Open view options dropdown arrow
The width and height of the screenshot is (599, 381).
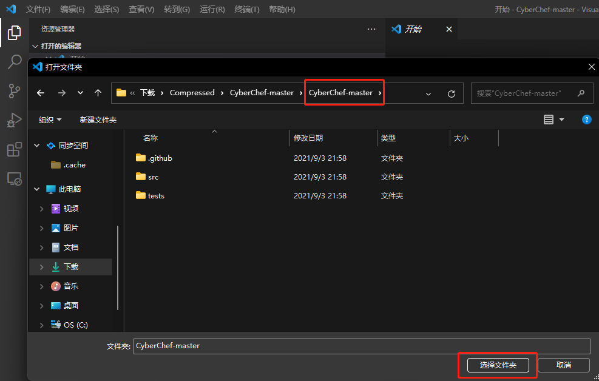pyautogui.click(x=561, y=120)
